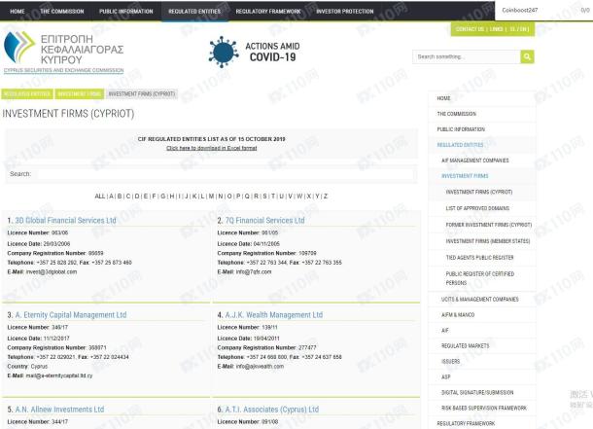Open PUBLIC INFORMATION top menu
The height and width of the screenshot is (429, 593).
coord(126,12)
